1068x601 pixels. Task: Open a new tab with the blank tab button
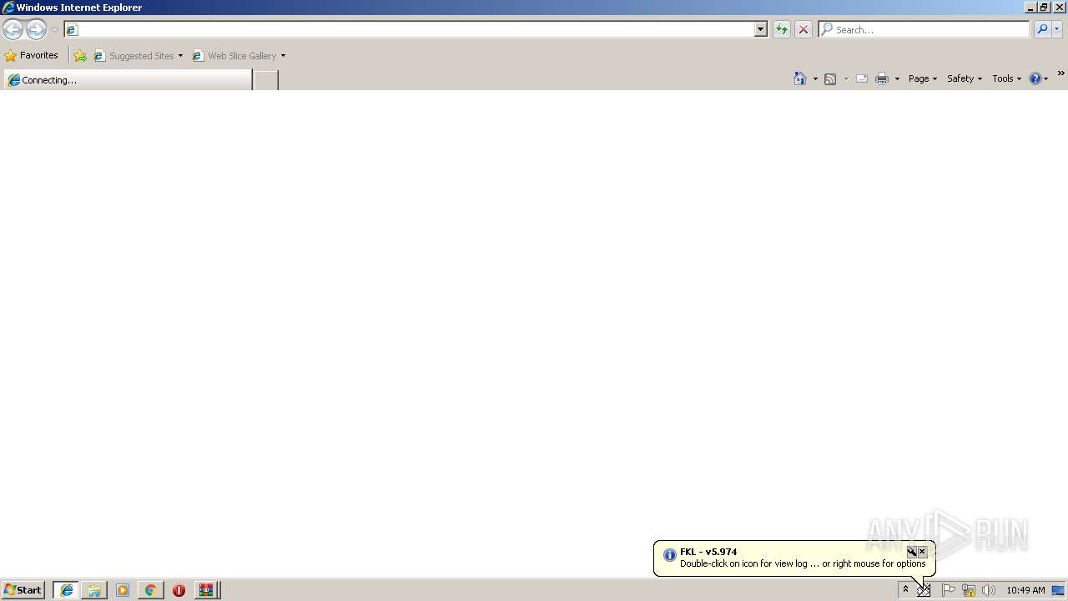[265, 80]
